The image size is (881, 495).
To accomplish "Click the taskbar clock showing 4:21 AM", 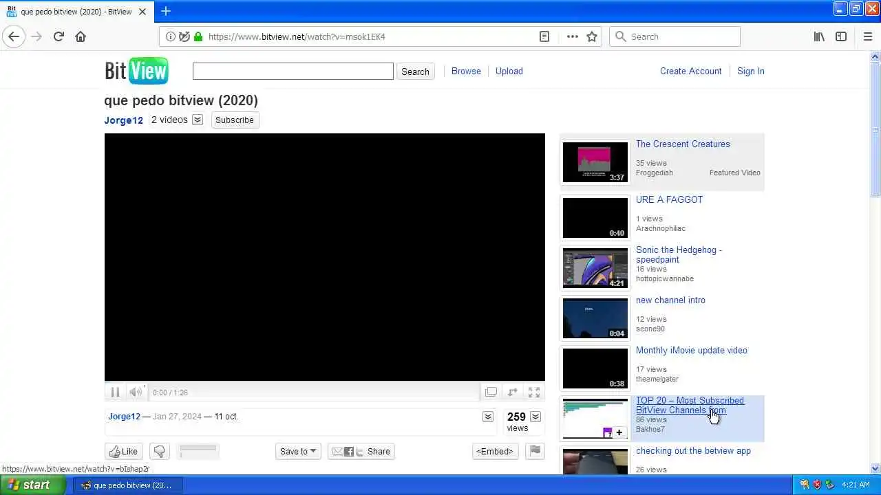I will pyautogui.click(x=856, y=485).
